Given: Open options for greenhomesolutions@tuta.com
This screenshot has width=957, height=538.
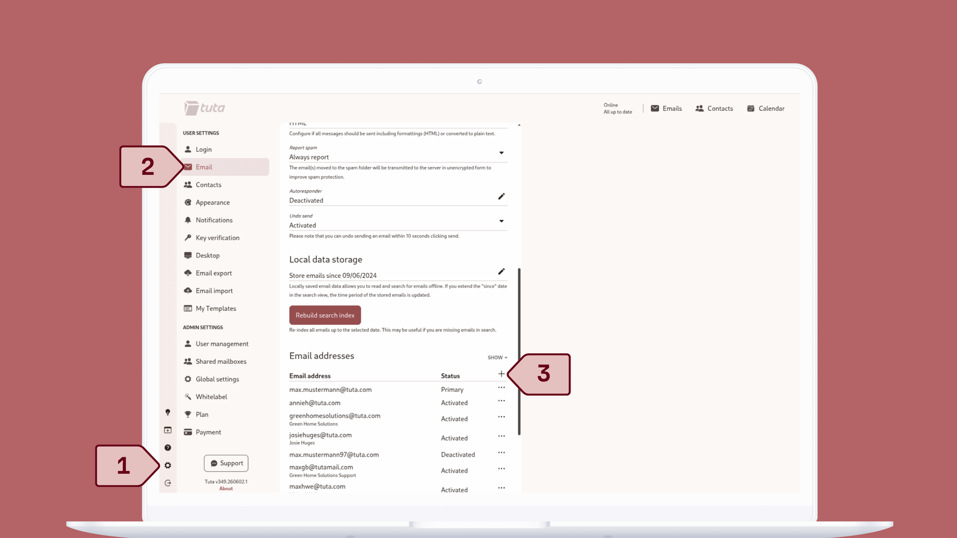Looking at the screenshot, I should (501, 417).
